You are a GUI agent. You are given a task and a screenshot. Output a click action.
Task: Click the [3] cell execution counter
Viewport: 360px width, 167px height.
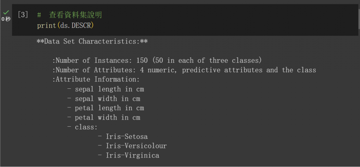point(23,15)
